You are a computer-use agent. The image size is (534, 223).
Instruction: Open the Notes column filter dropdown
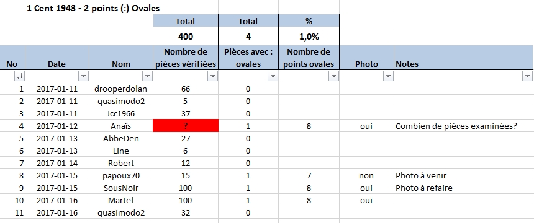click(527, 77)
